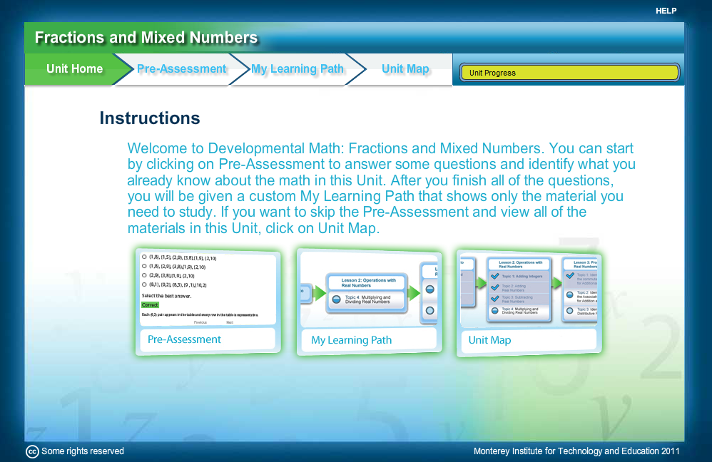
Task: Click the Topic 4 circle icon in My Learning Path thumbnail
Action: click(337, 300)
